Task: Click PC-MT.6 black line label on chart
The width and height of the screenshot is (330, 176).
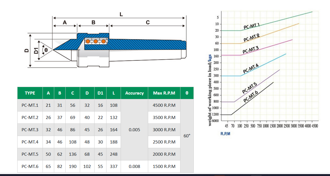Action: [x=251, y=97]
